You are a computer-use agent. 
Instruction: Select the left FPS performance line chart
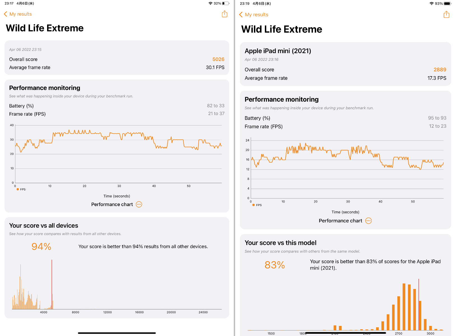point(118,154)
